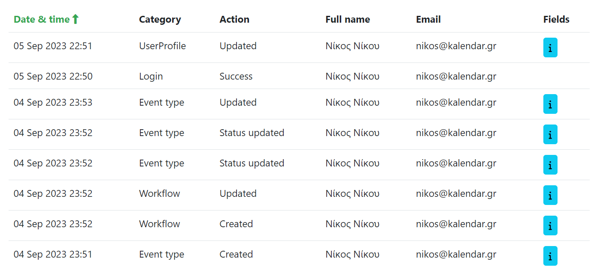Open info icon of second Status updated row
597x270 pixels.
(550, 165)
